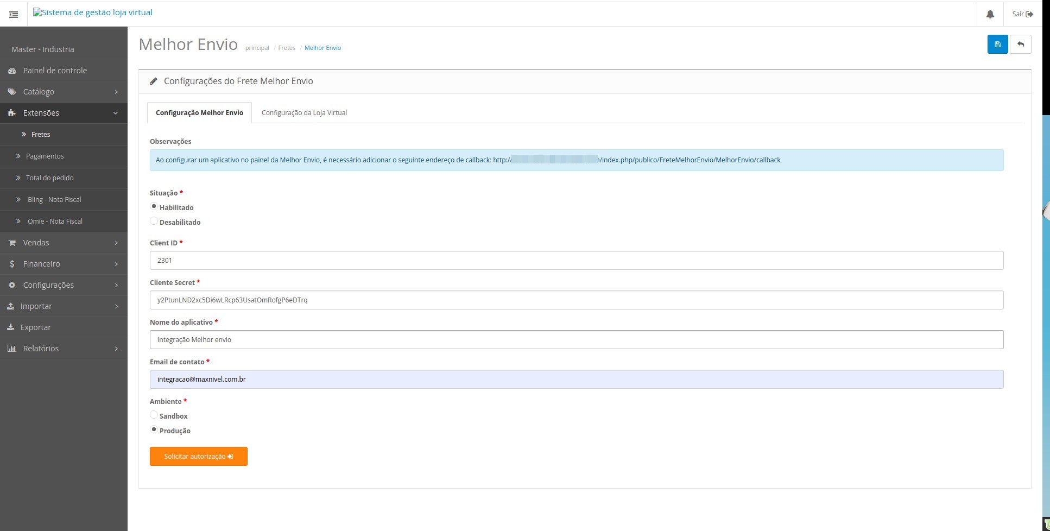This screenshot has height=531, width=1050.
Task: Click the back arrow icon button
Action: [x=1020, y=45]
